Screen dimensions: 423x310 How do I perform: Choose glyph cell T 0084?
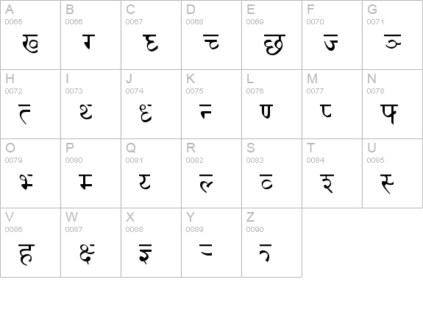(x=332, y=173)
